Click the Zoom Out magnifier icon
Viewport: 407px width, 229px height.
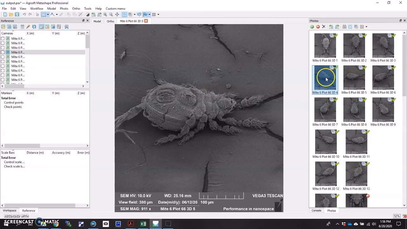click(111, 14)
